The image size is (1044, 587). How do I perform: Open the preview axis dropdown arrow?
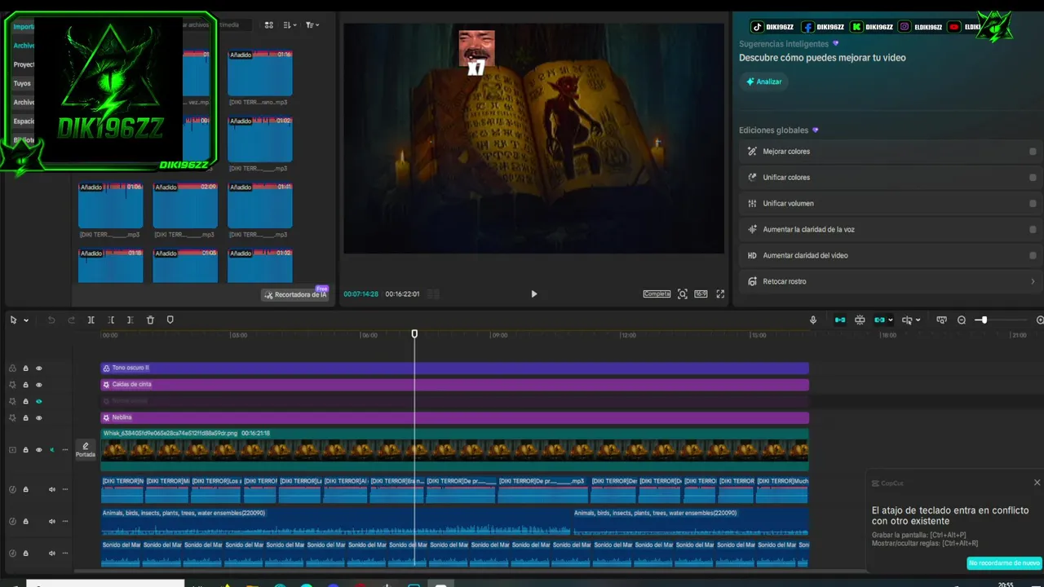coord(918,320)
